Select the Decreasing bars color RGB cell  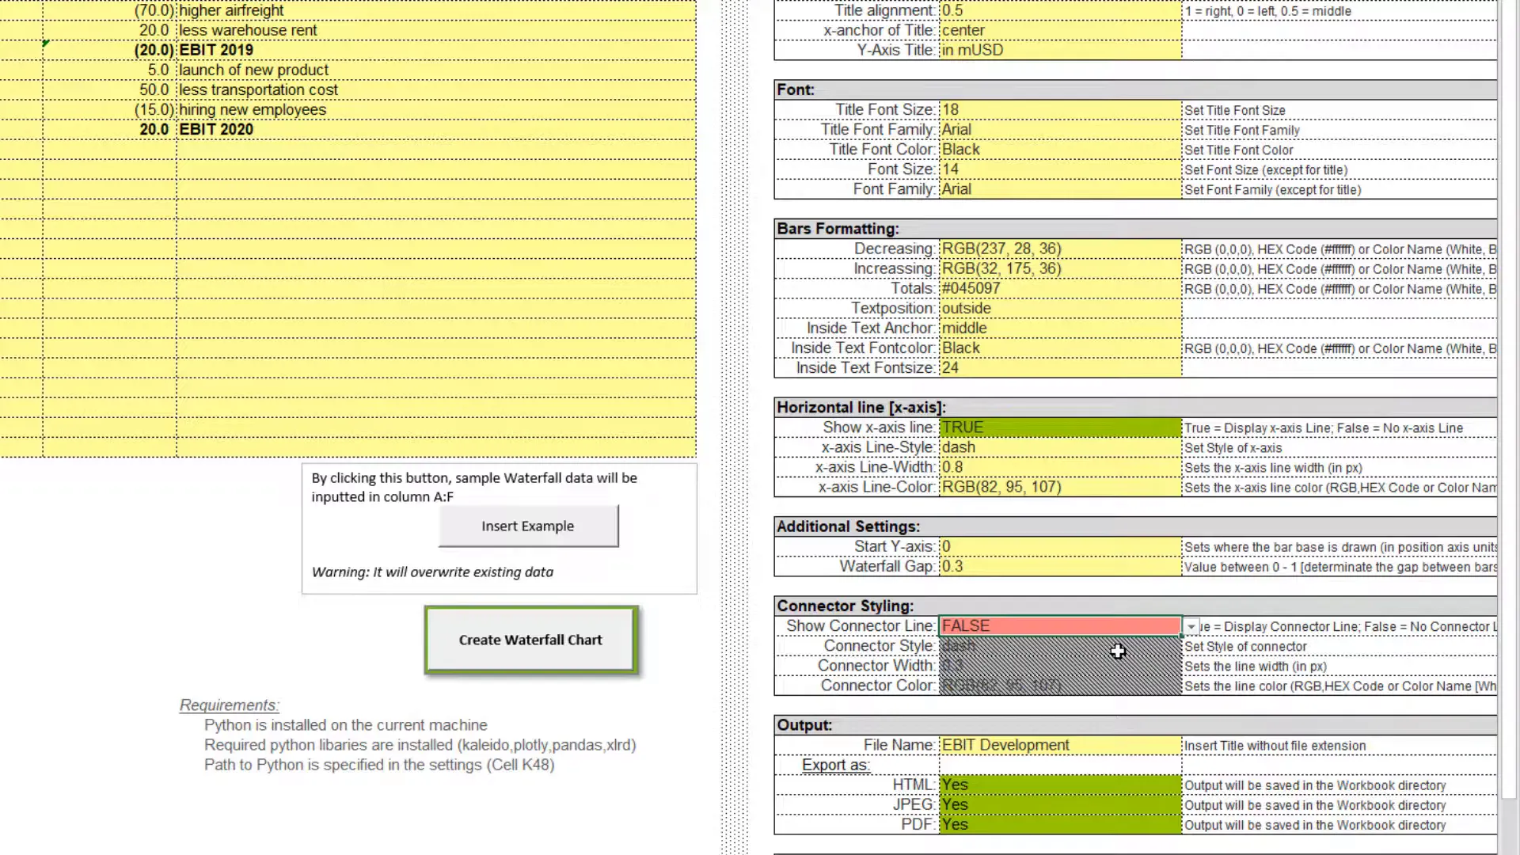pyautogui.click(x=1058, y=249)
